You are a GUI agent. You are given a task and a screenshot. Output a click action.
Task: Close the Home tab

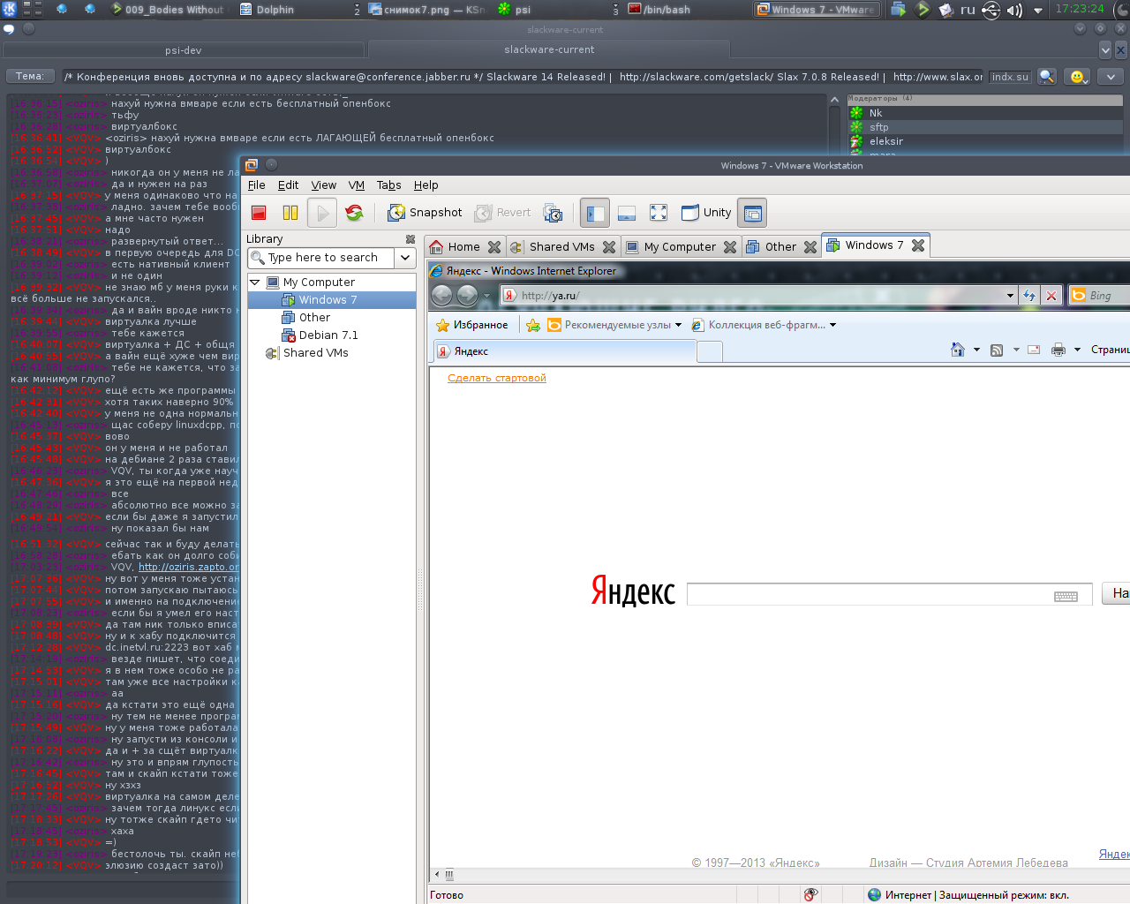[x=494, y=247]
